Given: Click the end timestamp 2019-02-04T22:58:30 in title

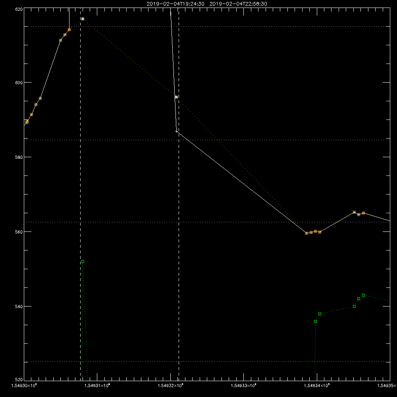Looking at the screenshot, I should (x=238, y=4).
